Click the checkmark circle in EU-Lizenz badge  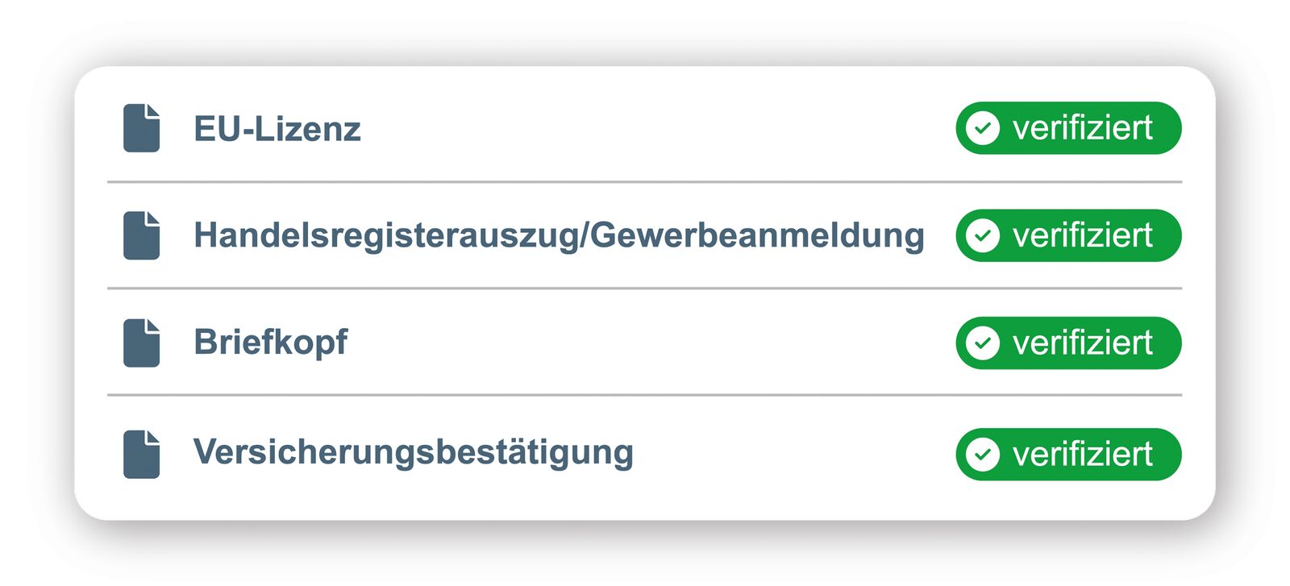coord(982,128)
